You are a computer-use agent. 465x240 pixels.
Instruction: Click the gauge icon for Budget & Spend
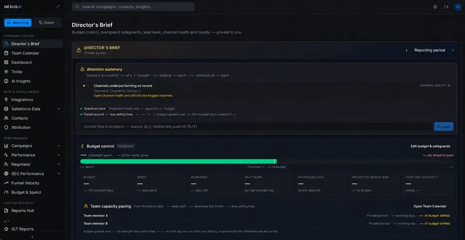pos(6,192)
